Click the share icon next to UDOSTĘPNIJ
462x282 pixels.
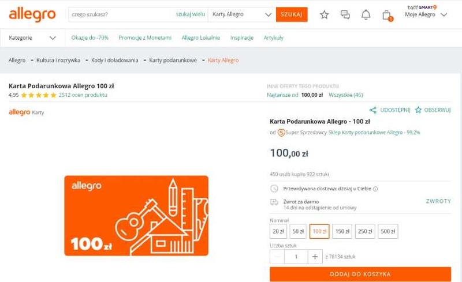click(373, 110)
